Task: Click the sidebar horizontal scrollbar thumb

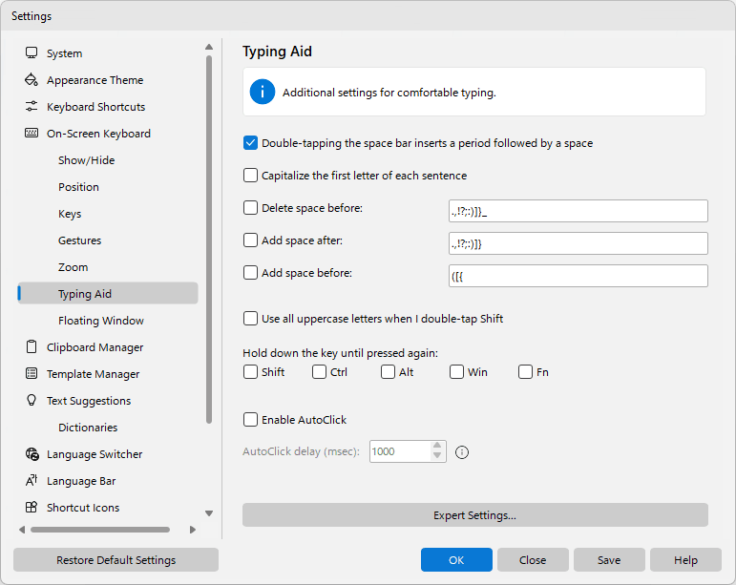Action: point(100,530)
